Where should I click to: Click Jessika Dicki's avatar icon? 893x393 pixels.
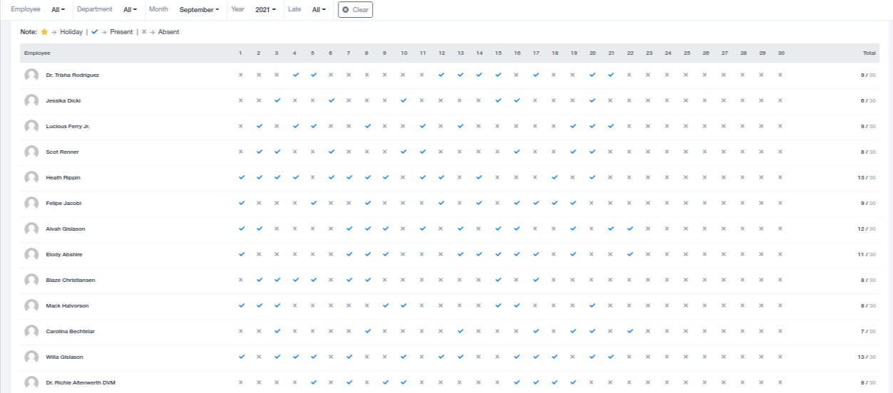click(31, 101)
